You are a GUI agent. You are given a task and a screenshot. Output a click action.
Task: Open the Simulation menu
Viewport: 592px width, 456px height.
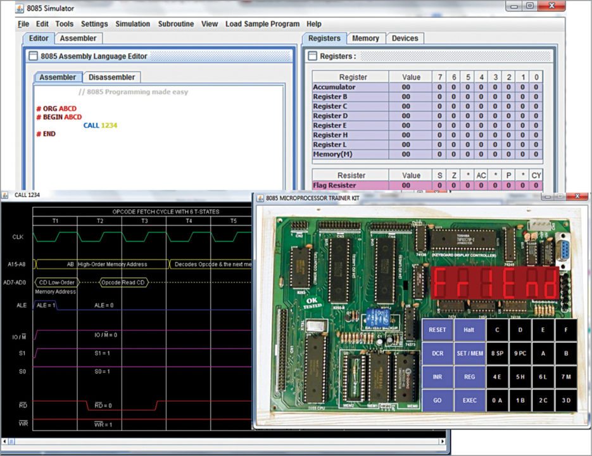point(132,24)
